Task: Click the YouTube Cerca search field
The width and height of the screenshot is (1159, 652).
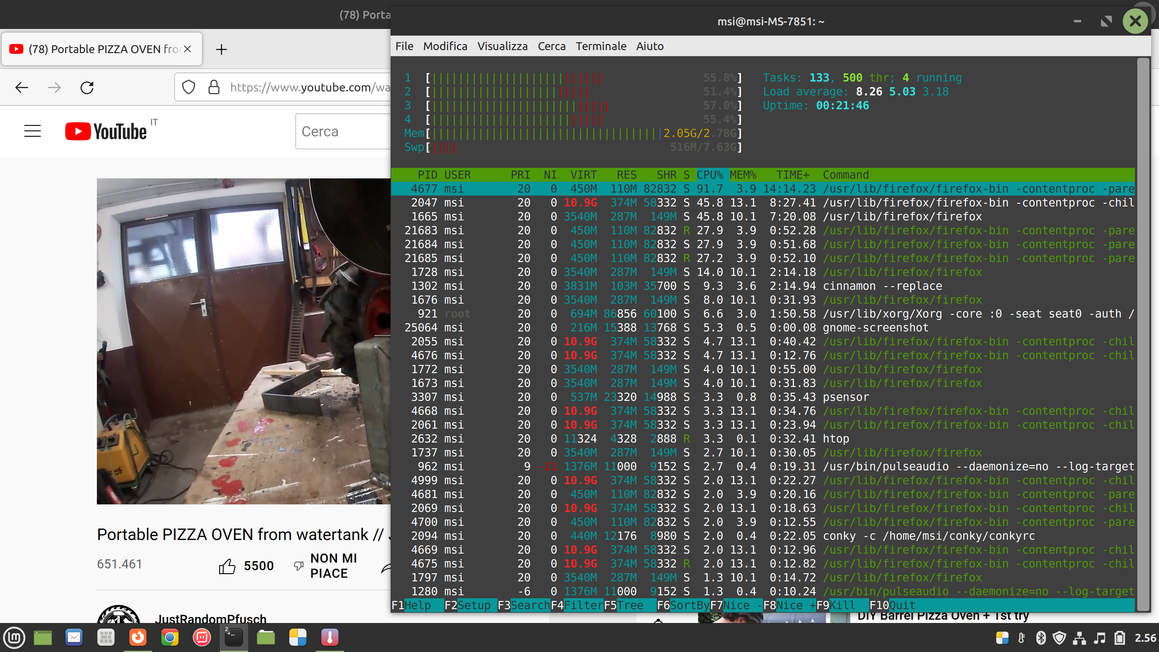Action: point(342,131)
